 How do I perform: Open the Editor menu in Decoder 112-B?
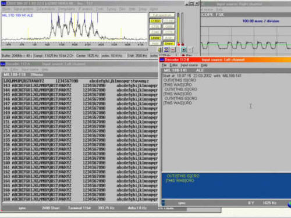(x=173, y=65)
